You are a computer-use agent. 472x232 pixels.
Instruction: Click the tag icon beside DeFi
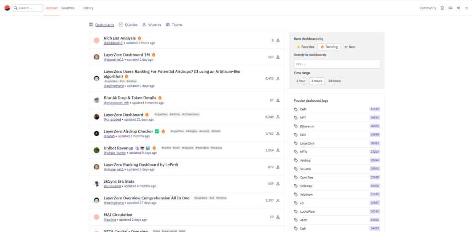pyautogui.click(x=296, y=109)
